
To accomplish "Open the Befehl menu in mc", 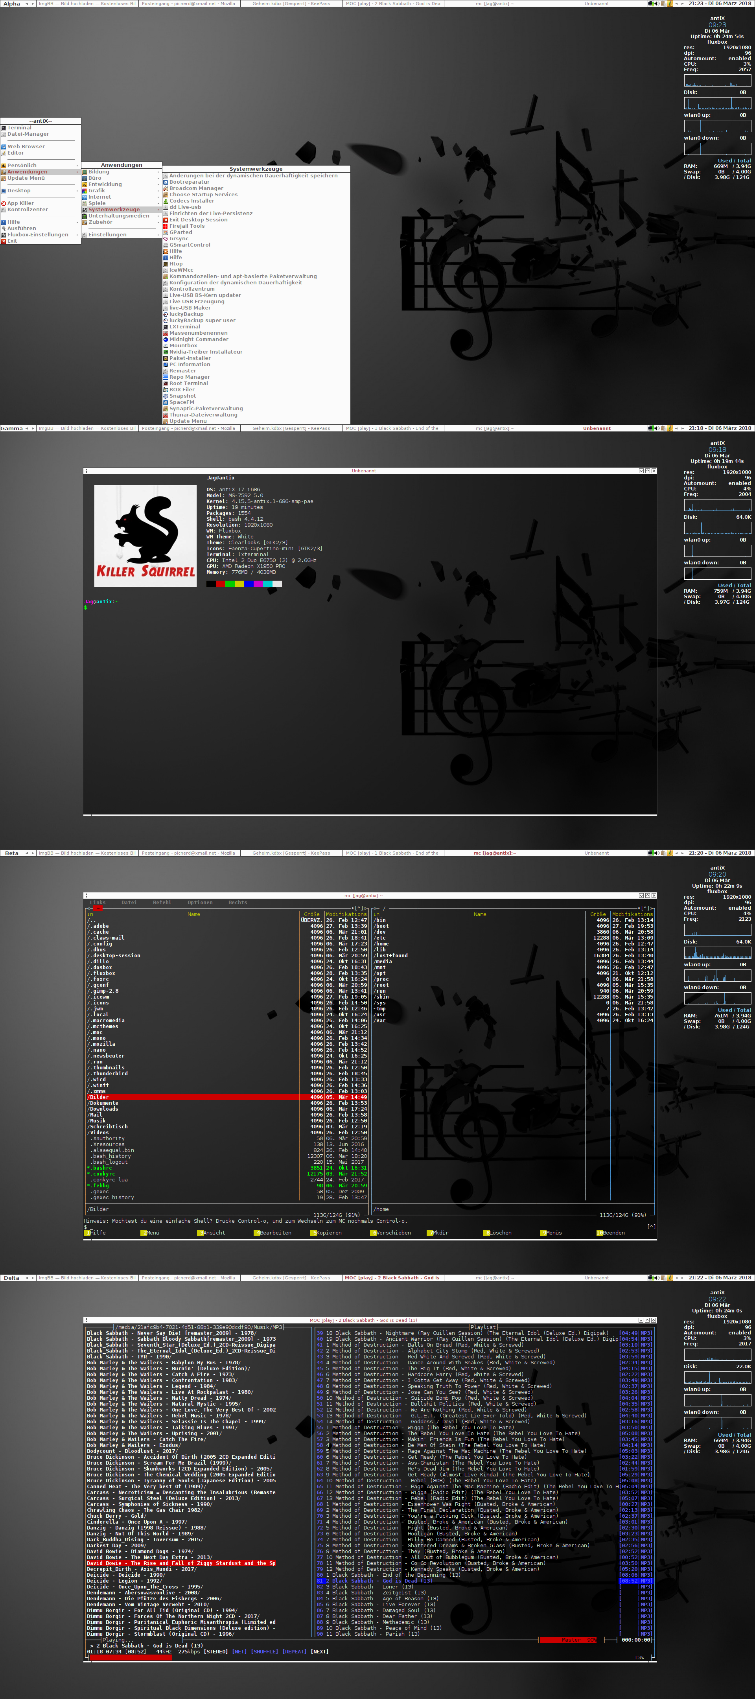I will [162, 902].
